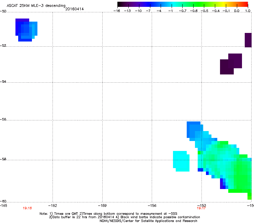254x223 pixels.
Task: Click the red time stamp near longitude -165
Action: click(27, 208)
